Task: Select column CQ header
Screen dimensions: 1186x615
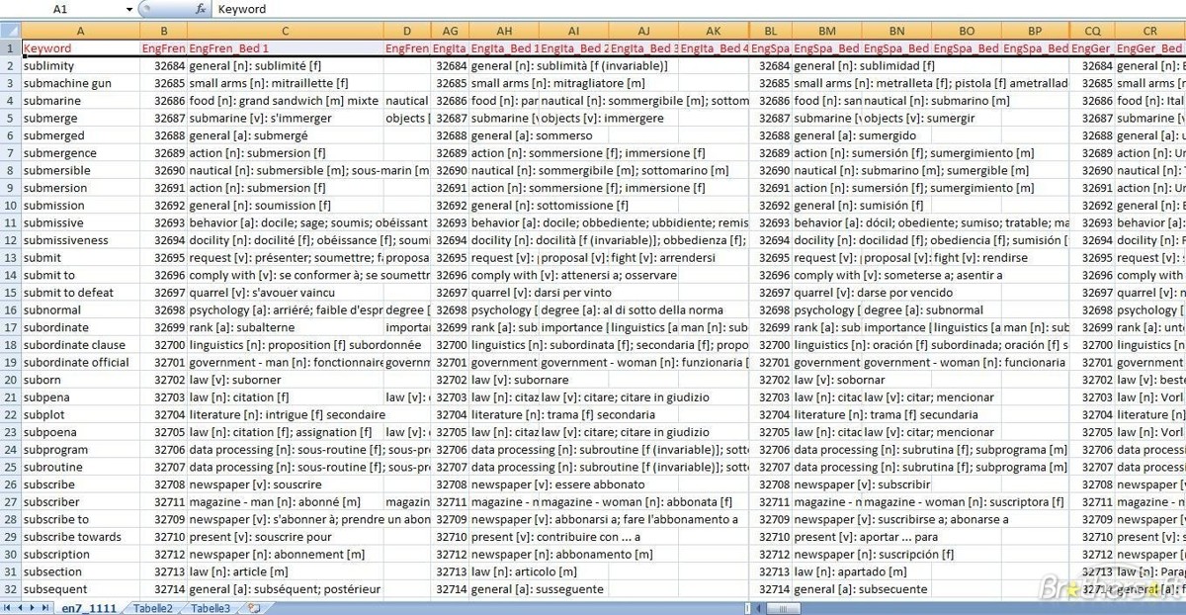Action: (x=1092, y=31)
